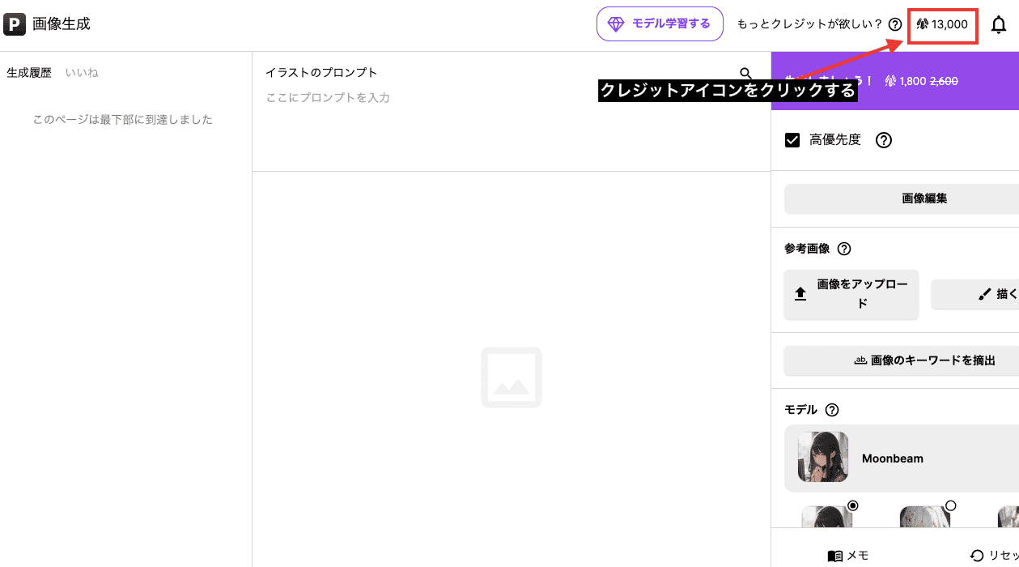Click help icon beside モデル
Image resolution: width=1019 pixels, height=567 pixels.
tap(831, 410)
